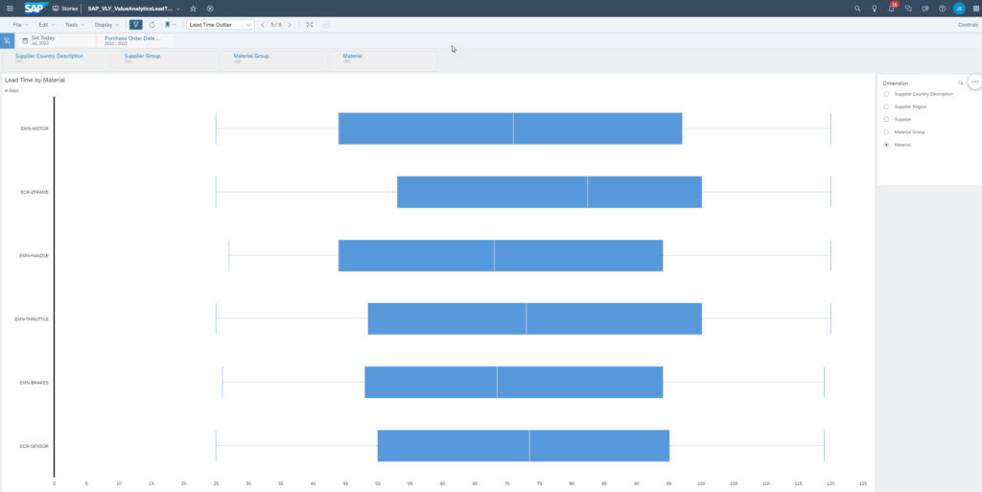Image resolution: width=982 pixels, height=492 pixels.
Task: Open the lightbulb insights icon
Action: pos(875,8)
